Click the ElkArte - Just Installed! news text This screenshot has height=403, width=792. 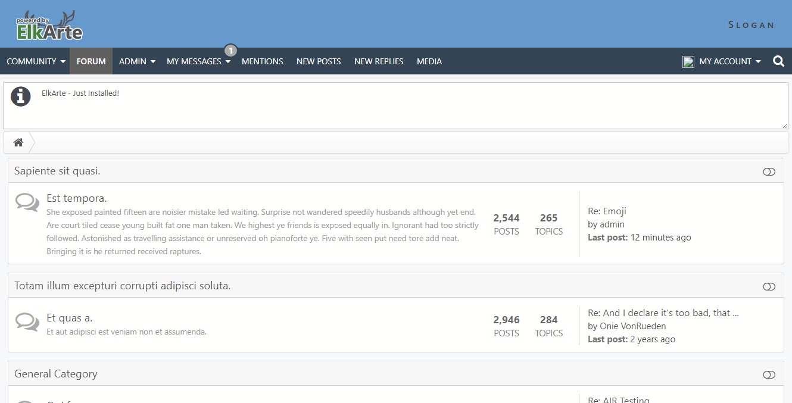tap(80, 93)
